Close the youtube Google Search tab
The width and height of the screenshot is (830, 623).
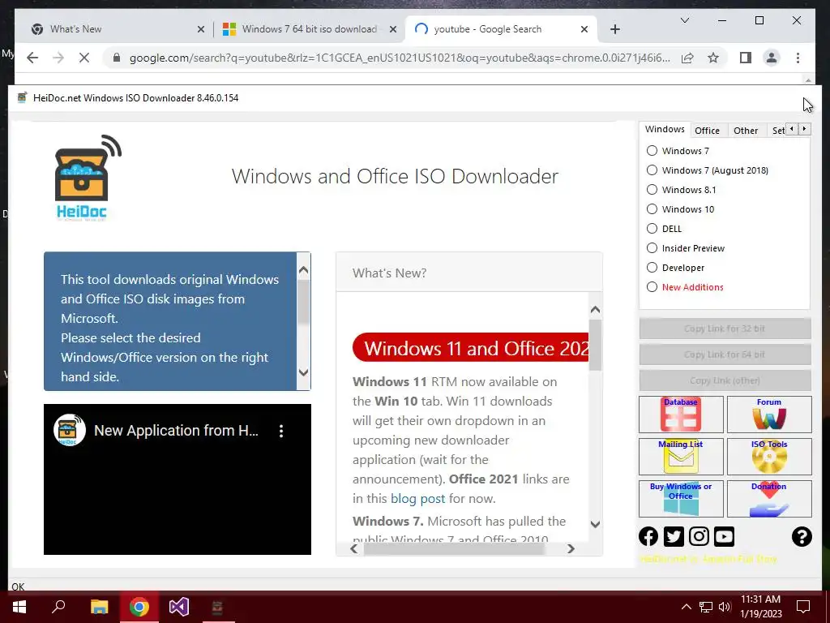pos(584,29)
